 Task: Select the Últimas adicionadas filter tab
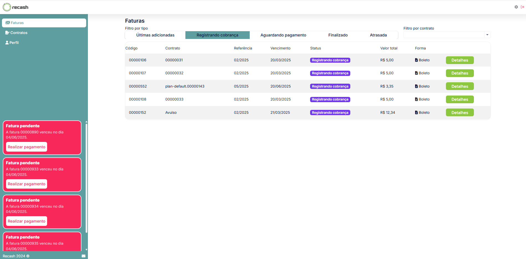pos(155,35)
